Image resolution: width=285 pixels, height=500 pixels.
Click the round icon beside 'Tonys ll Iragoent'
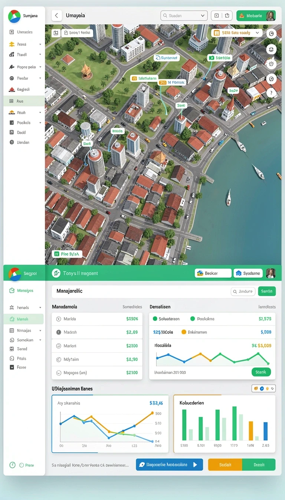click(x=56, y=273)
